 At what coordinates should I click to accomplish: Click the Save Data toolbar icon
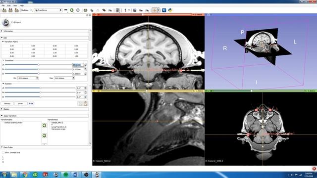(x=16, y=10)
